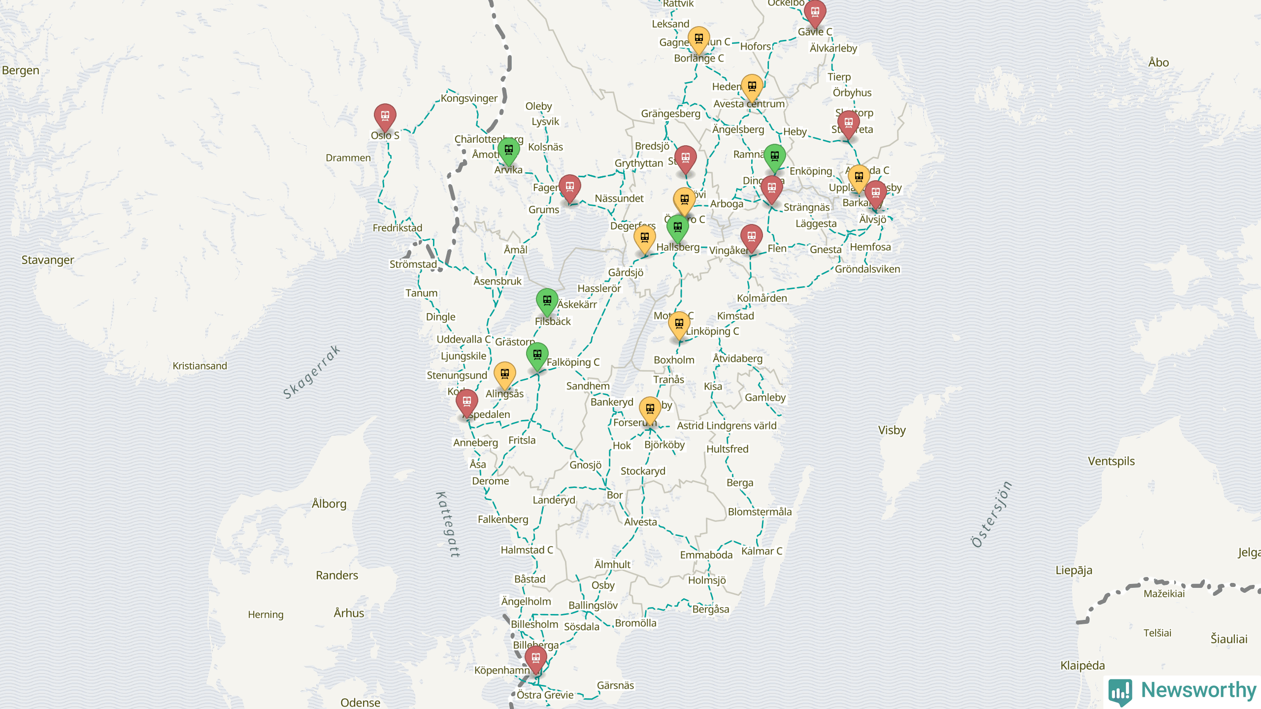Click the yellow marker near Forserum
Screen dimensions: 1261x709
click(650, 409)
